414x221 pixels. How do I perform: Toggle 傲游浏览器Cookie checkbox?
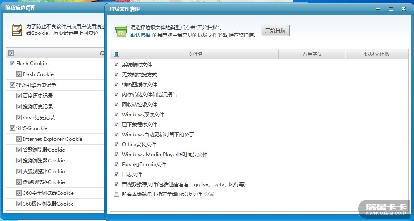19,182
